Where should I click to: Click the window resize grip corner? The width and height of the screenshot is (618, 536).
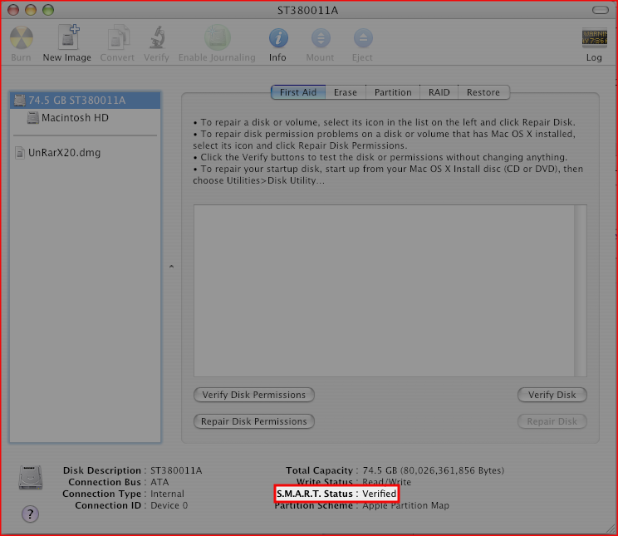pyautogui.click(x=610, y=528)
